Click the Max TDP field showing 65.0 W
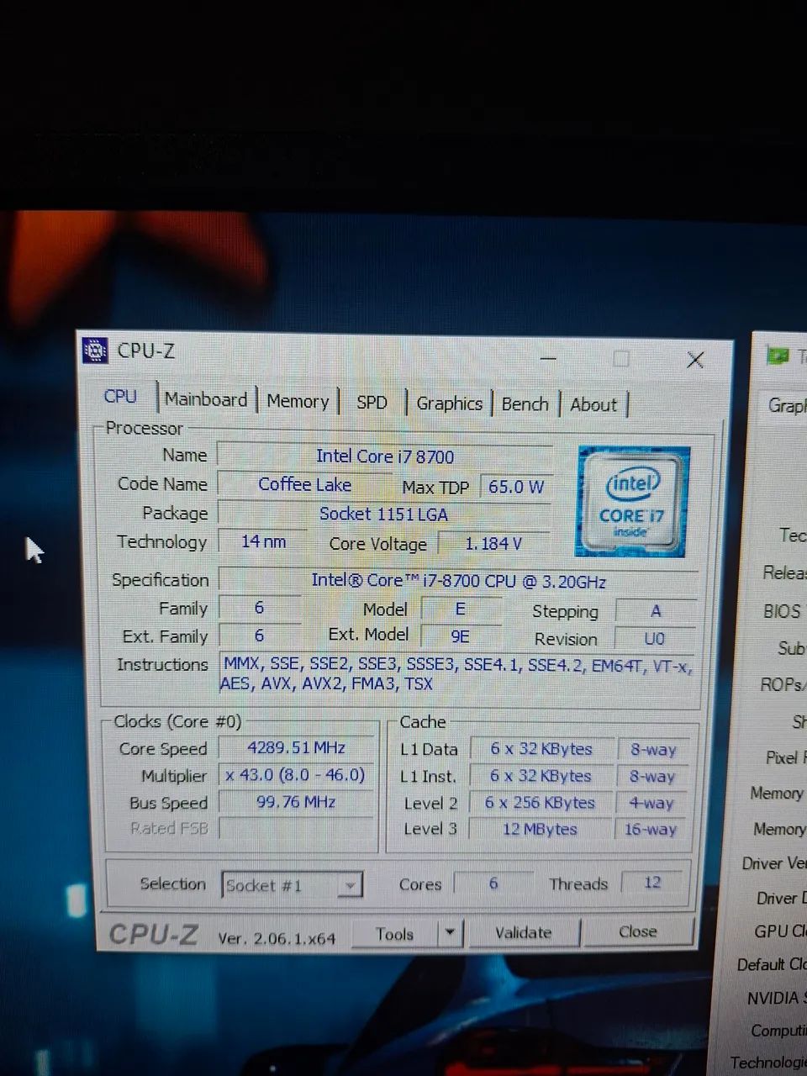Screen dimensions: 807x1076 tap(515, 486)
